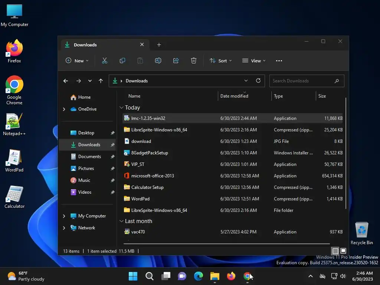Open Calculator desktop shortcut
Screen dimensions: 380x285
14,197
